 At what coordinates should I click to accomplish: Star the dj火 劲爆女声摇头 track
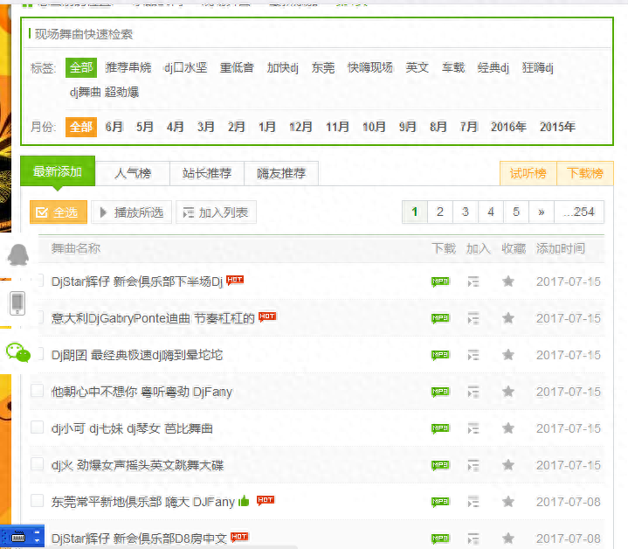508,465
